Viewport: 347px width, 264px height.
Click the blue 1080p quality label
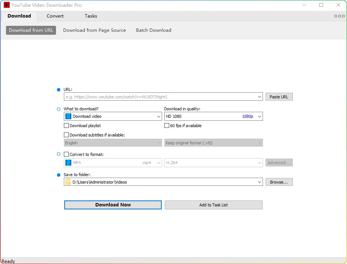click(248, 116)
